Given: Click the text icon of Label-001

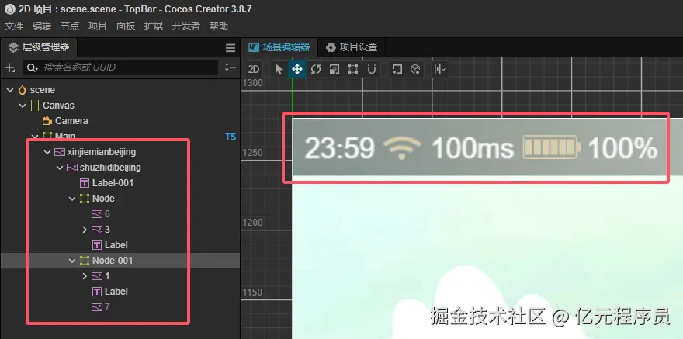Looking at the screenshot, I should [x=85, y=183].
